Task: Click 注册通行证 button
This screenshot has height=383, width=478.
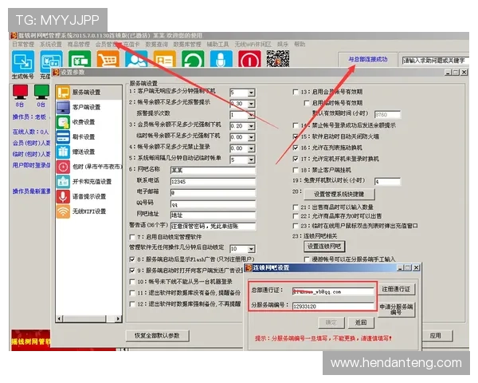Action: (x=396, y=289)
